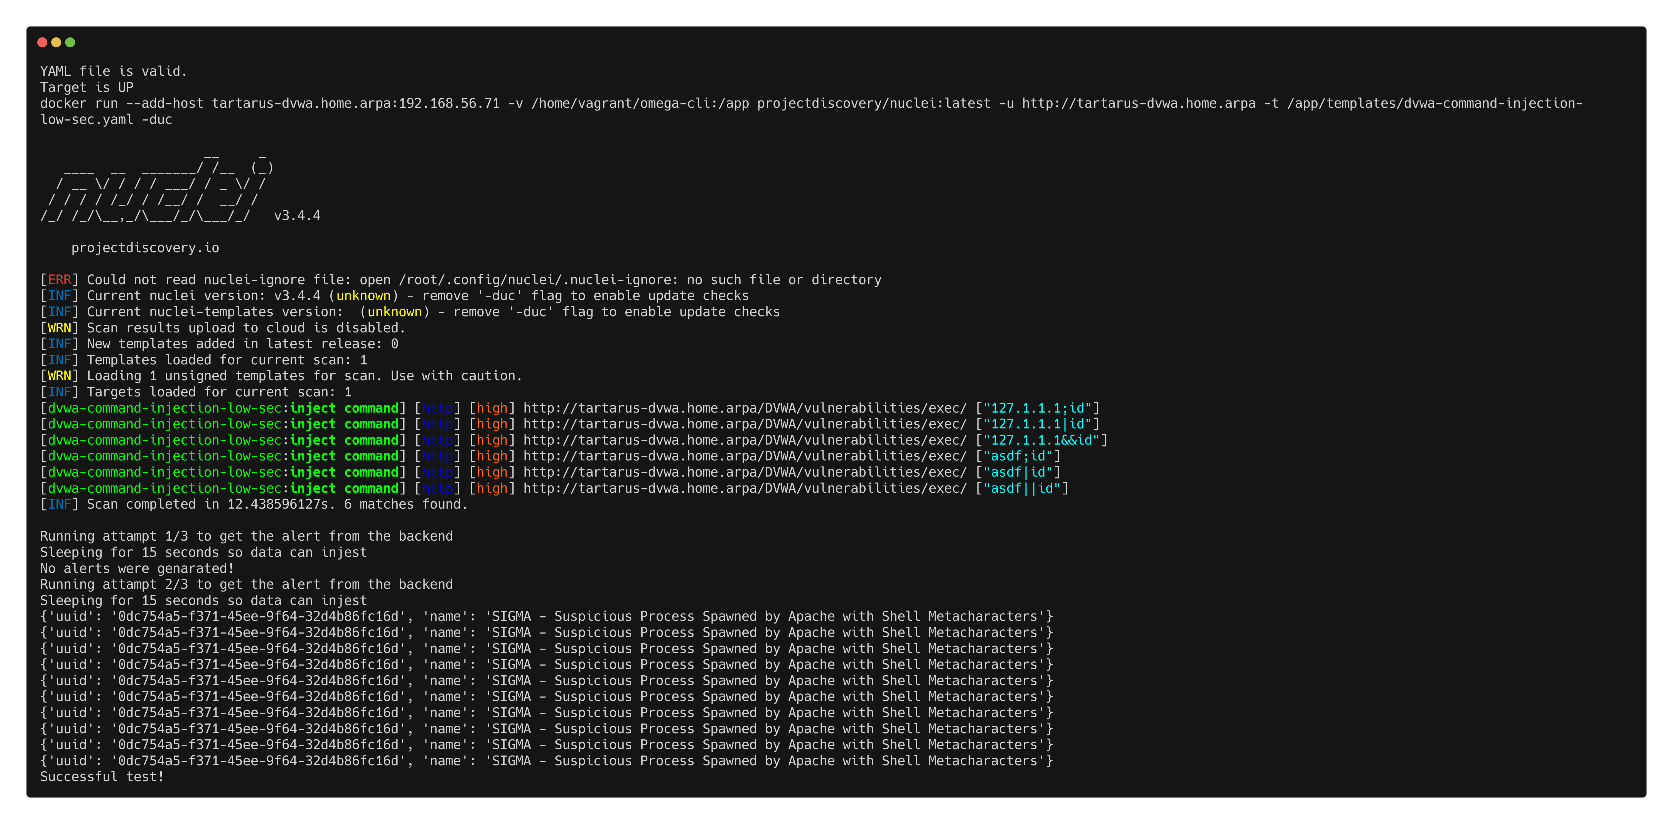Click the yellow minimize window dot
This screenshot has height=824, width=1673.
[x=56, y=42]
